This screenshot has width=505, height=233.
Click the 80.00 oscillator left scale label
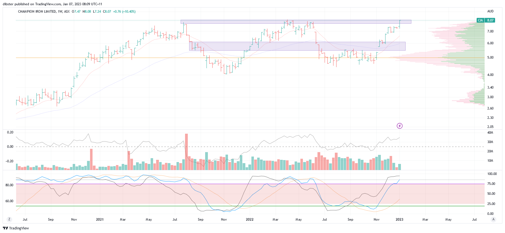(9, 185)
